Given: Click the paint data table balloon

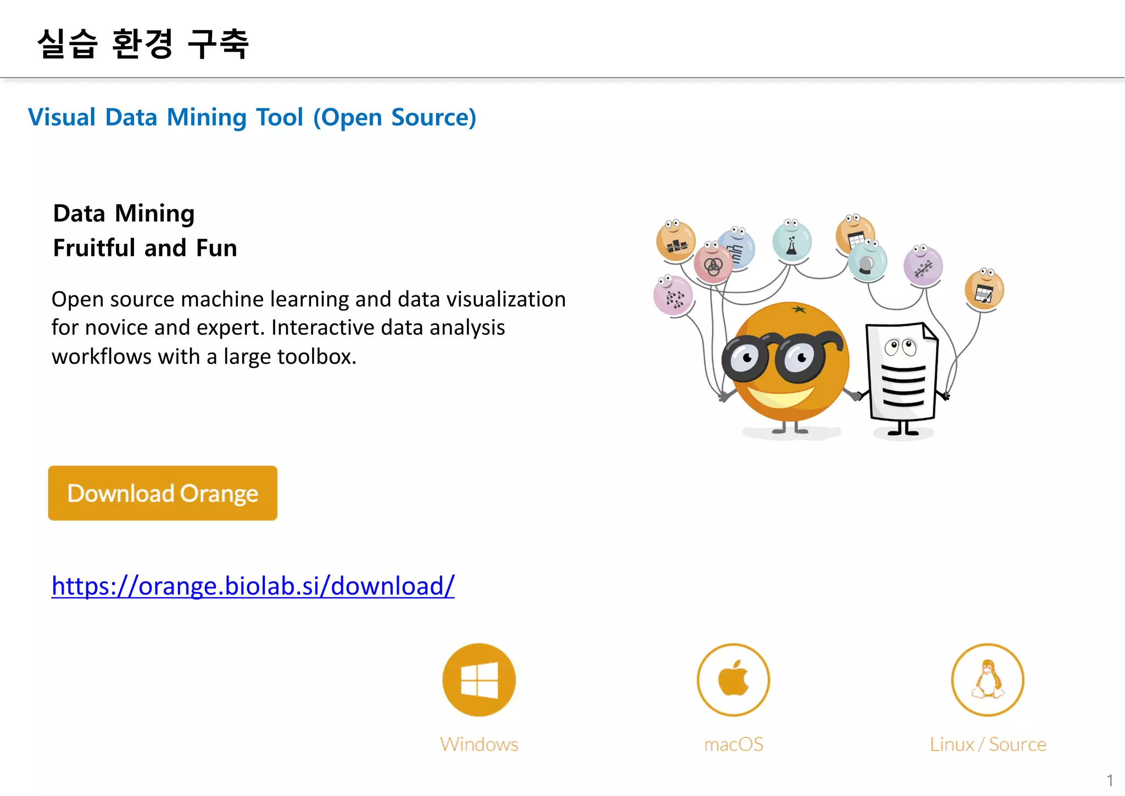Looking at the screenshot, I should coord(984,291).
